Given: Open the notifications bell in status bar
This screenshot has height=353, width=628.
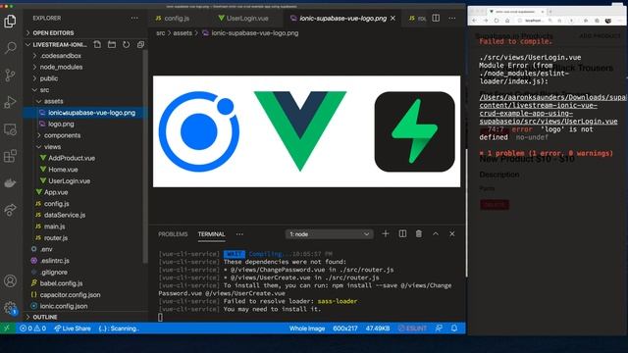Looking at the screenshot, I should coord(454,328).
